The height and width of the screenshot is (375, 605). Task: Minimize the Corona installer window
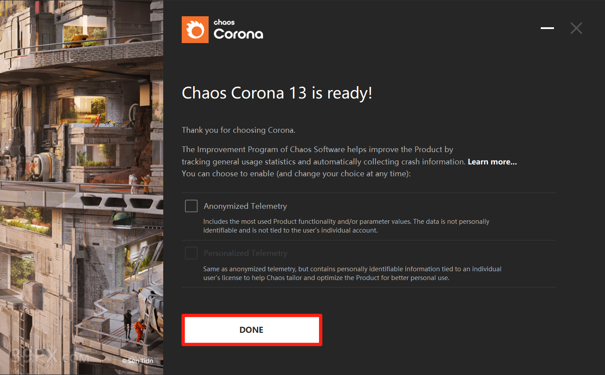547,28
